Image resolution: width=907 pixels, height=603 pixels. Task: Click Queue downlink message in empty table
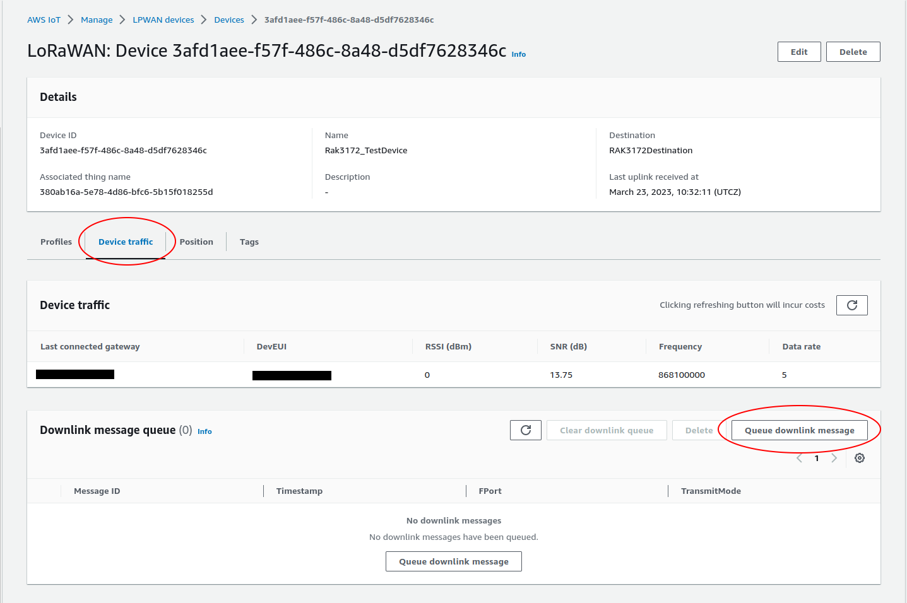click(x=454, y=561)
